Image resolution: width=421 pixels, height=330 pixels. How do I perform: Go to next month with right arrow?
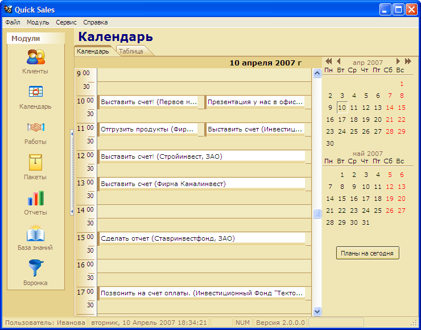[398, 61]
